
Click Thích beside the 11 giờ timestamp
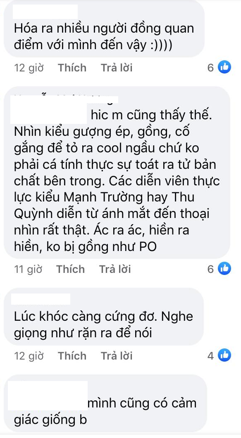point(70,269)
